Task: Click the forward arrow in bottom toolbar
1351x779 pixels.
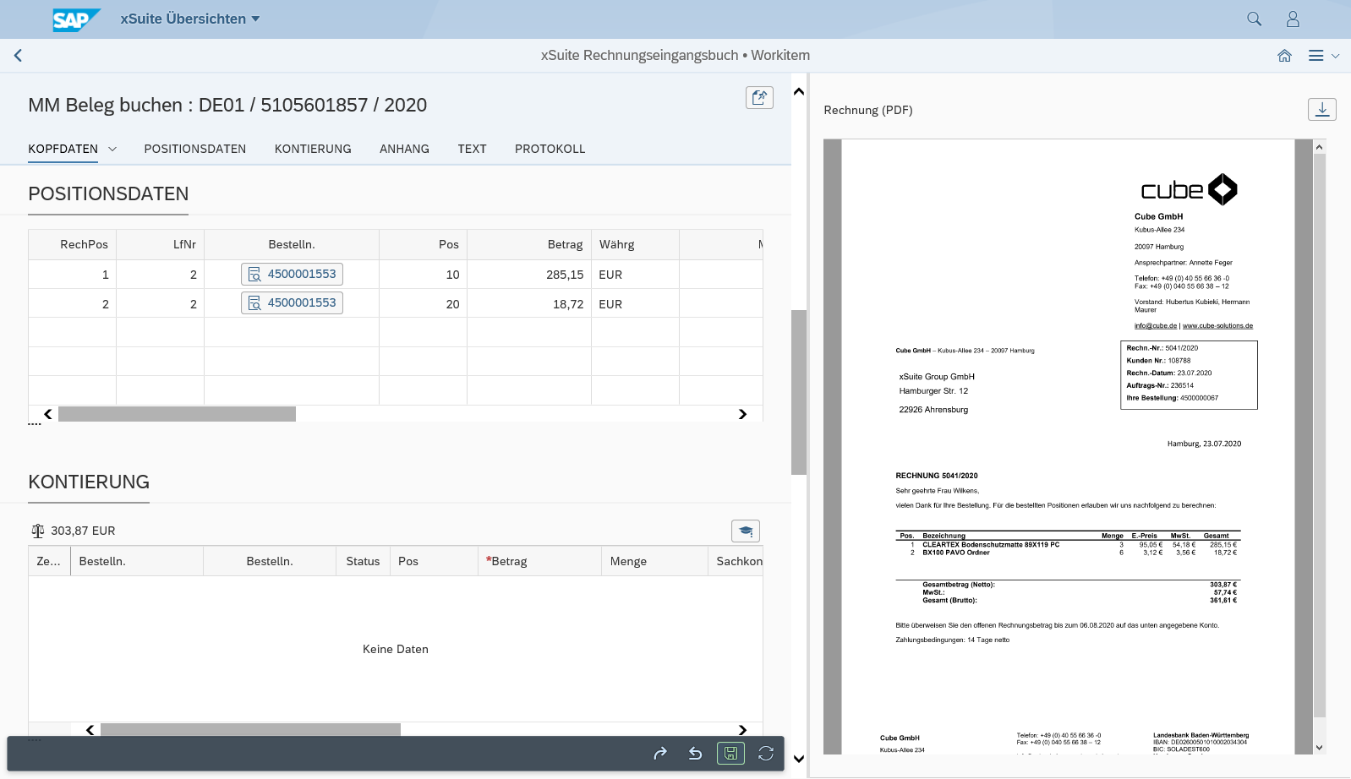Action: pos(660,753)
